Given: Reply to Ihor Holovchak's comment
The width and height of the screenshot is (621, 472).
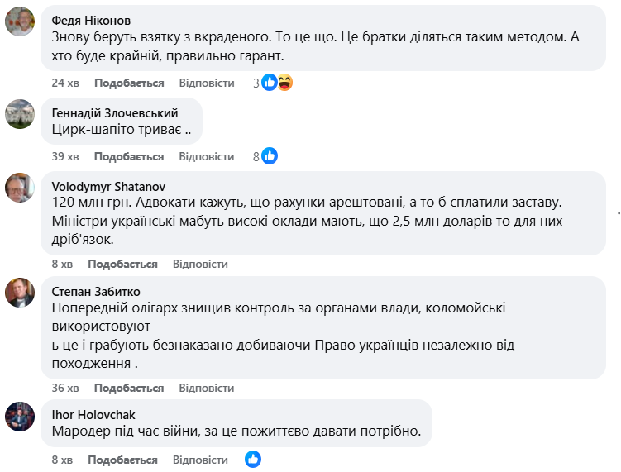Looking at the screenshot, I should 200,460.
